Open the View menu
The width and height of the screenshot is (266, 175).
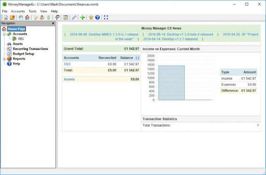tap(43, 11)
